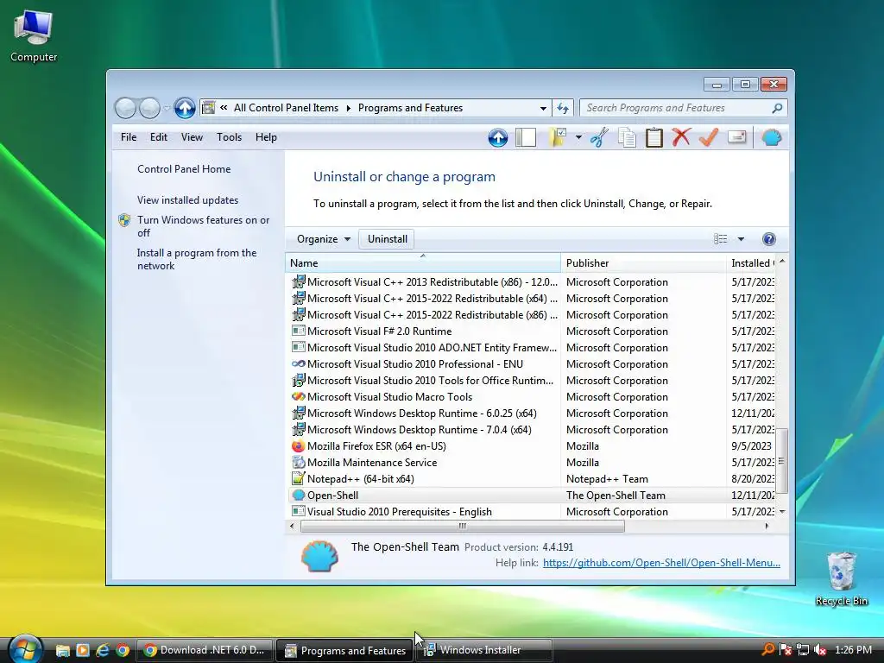This screenshot has width=884, height=663.
Task: Expand the address bar history dropdown
Action: click(x=543, y=108)
